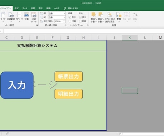
Task: Decrease the 拡大/縮小 scale with down arrow
Action: [x=64, y=22]
